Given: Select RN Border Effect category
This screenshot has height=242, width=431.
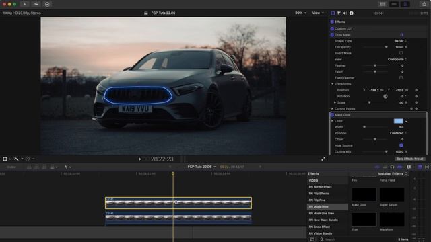Looking at the screenshot, I should click(x=321, y=187).
